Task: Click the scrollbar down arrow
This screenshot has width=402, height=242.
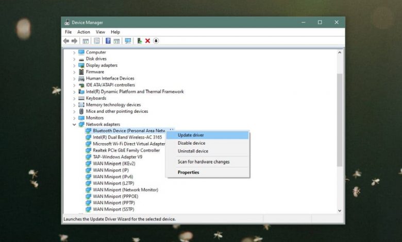Action: pyautogui.click(x=340, y=211)
